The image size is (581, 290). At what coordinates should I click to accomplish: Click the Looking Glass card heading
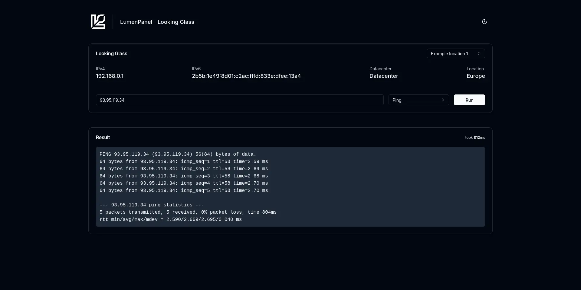111,54
